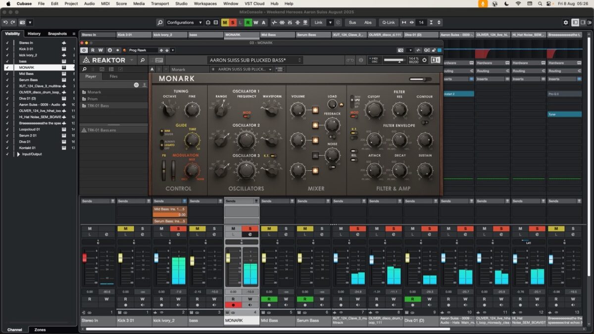Screen dimensions: 594x334
Task: Click the Abs link mode button
Action: click(368, 22)
